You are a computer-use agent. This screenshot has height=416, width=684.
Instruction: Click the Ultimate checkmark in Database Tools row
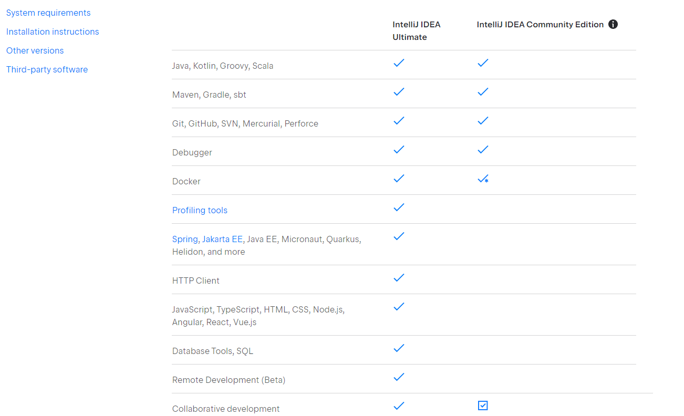[399, 348]
